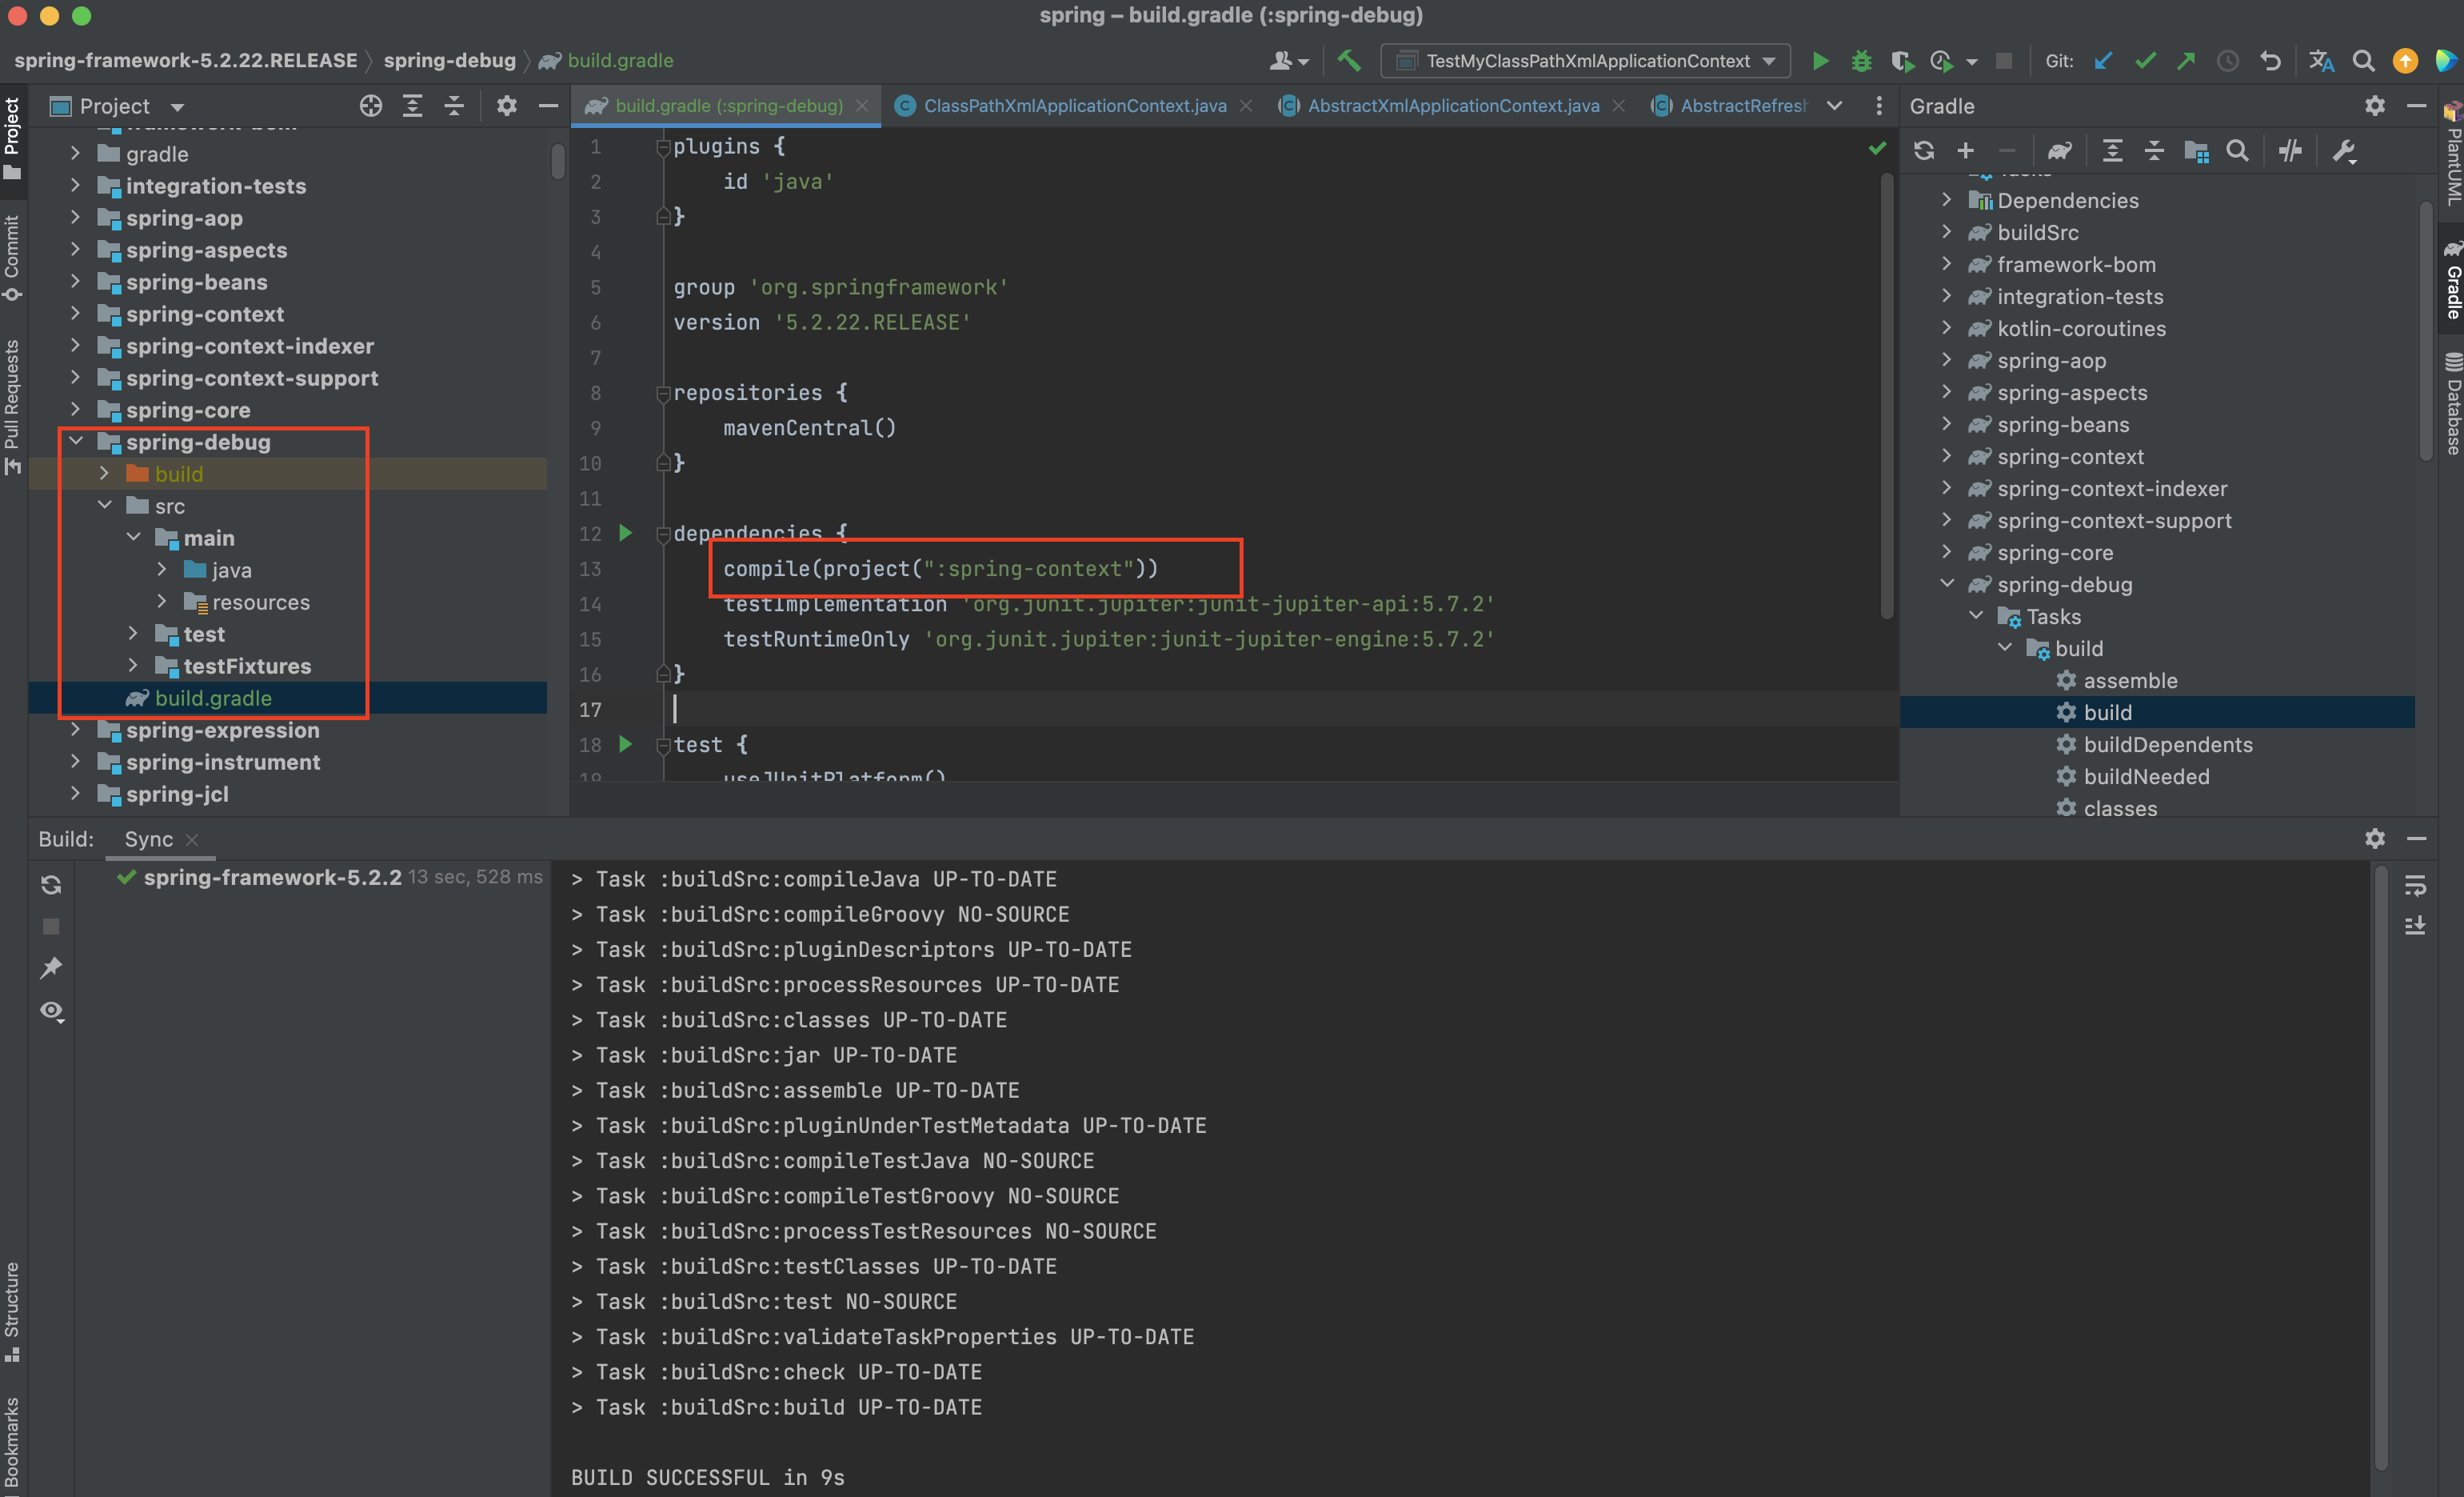
Task: Collapse the src folder in Project tree
Action: coord(104,506)
